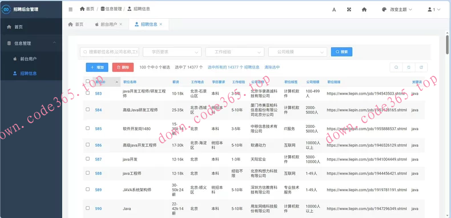The image size is (451, 218).
Task: Open the 学历要求 dropdown filter
Action: [172, 52]
